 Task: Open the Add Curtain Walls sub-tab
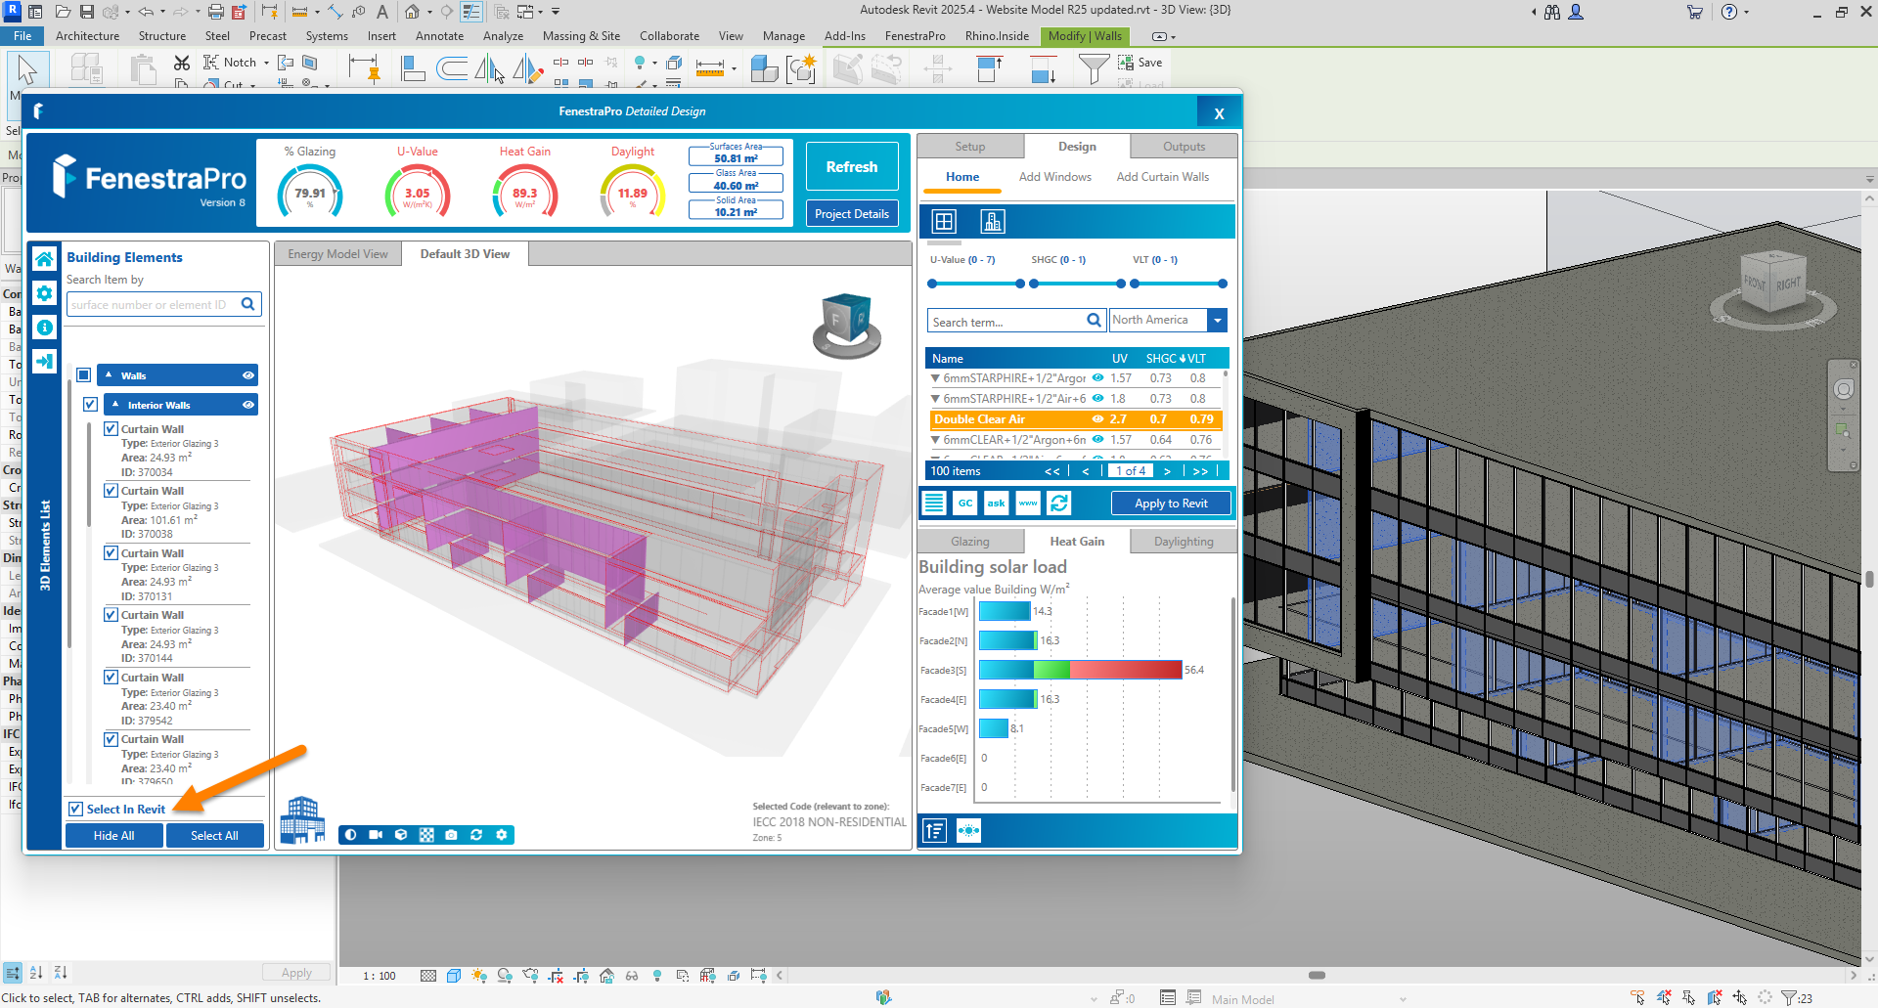tap(1162, 177)
